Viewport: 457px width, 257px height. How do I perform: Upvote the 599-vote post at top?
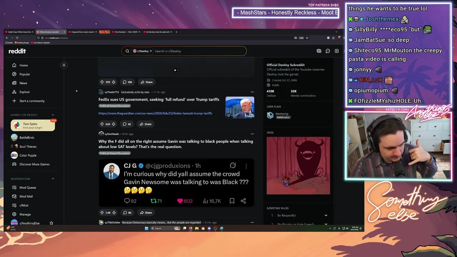(x=102, y=82)
